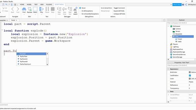Select Baseplate in Explorer
The image size is (196, 110).
179,34
